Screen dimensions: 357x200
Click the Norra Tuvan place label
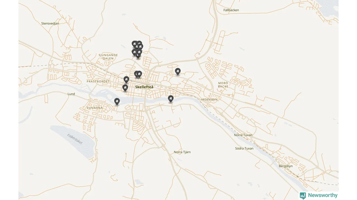point(243,135)
